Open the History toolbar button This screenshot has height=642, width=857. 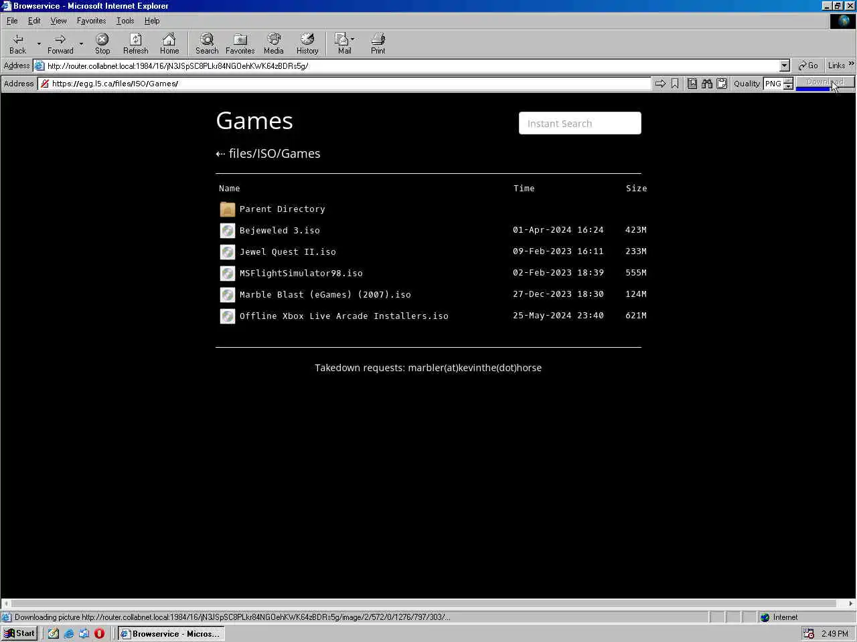(307, 43)
